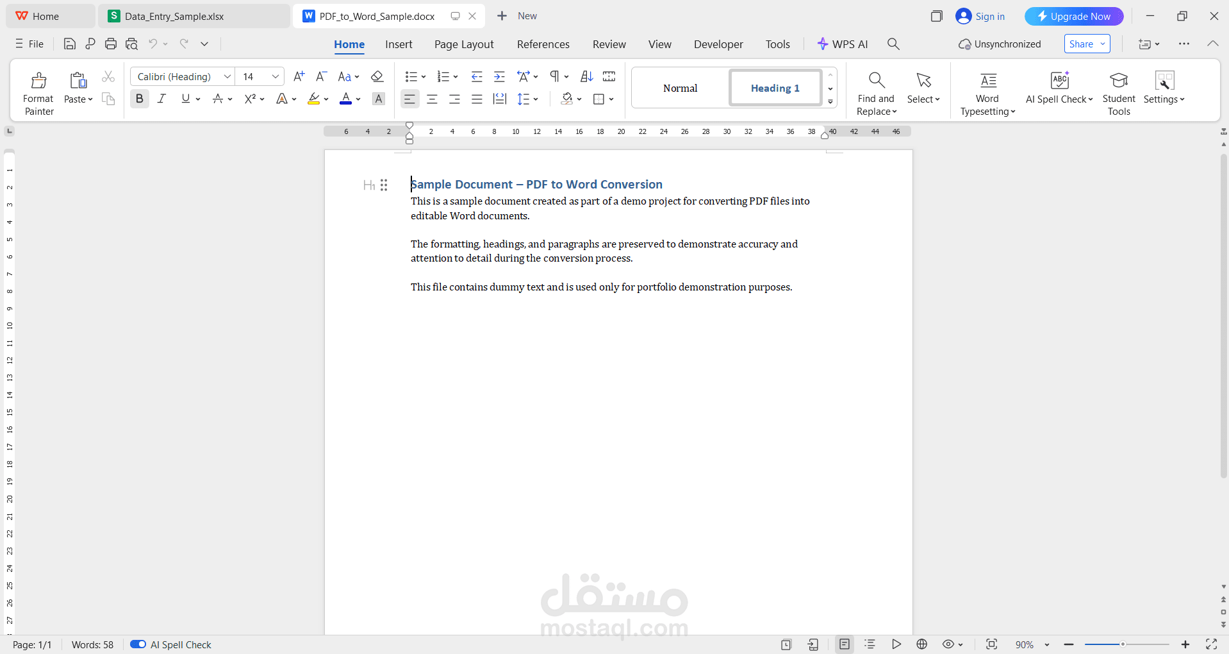Open the font size dropdown

[x=275, y=76]
